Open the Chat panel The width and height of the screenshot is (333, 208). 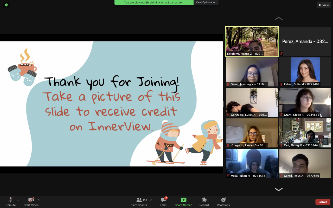coord(163,201)
